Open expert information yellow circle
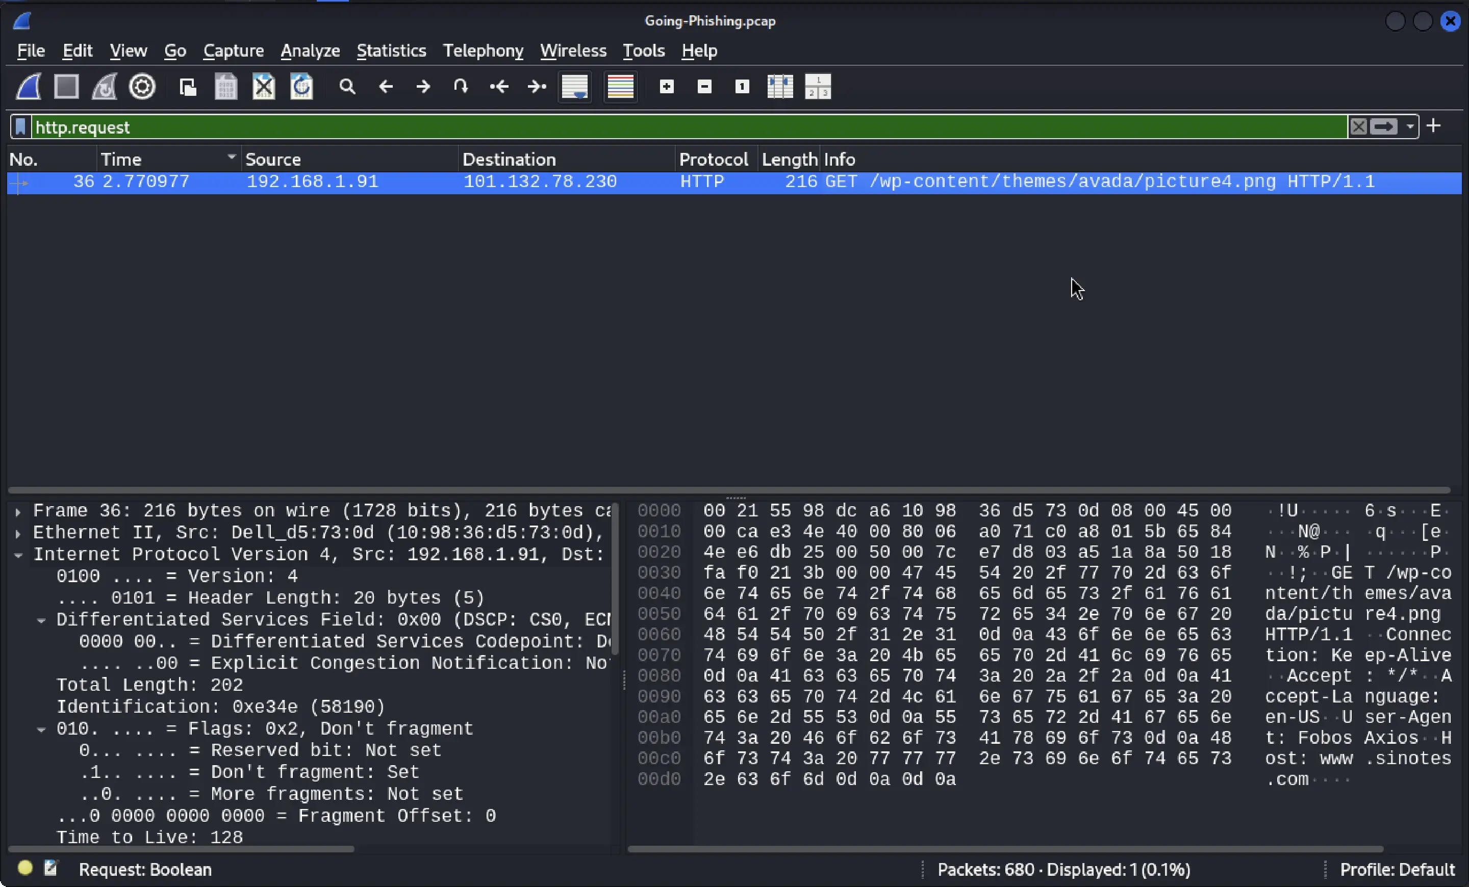 coord(25,868)
